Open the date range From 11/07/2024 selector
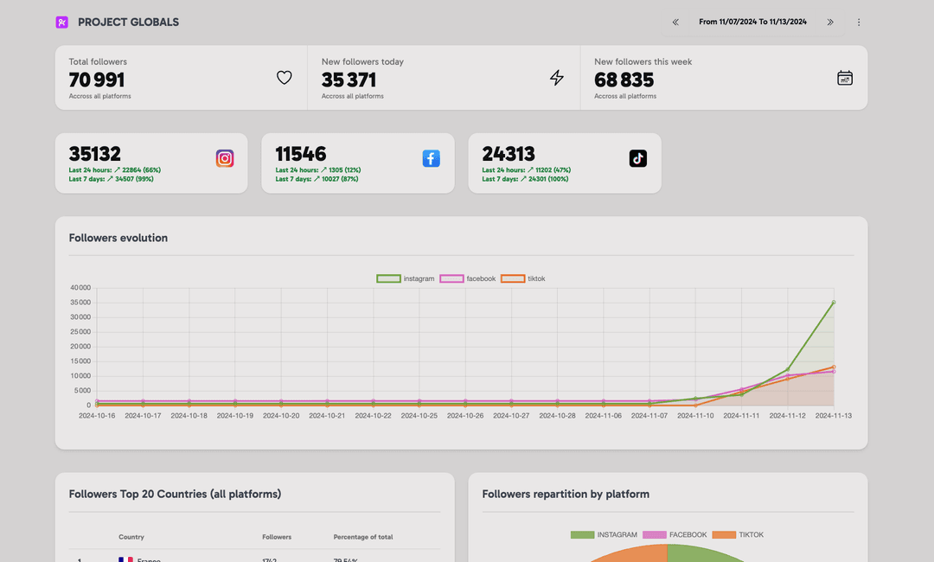This screenshot has height=562, width=934. pos(752,22)
